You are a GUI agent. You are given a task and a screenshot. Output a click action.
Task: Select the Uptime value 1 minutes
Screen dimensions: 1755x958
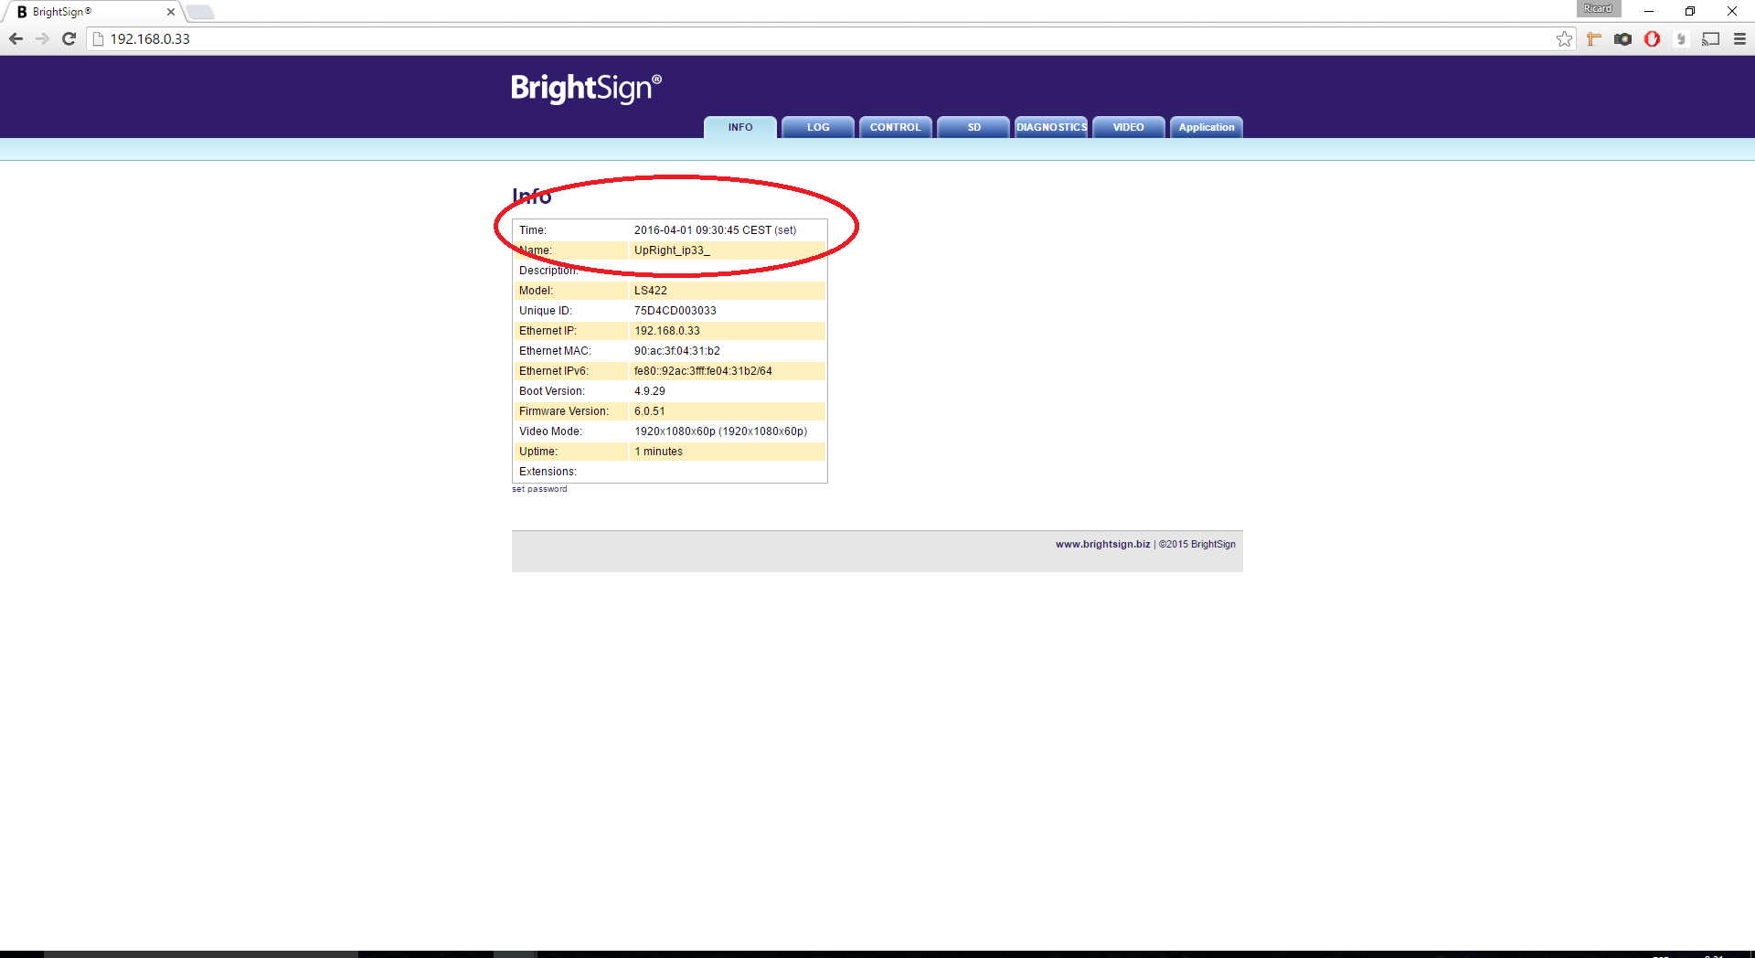(x=659, y=452)
